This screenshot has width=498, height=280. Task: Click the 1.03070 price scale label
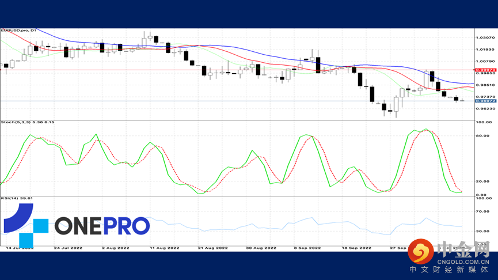coord(485,37)
